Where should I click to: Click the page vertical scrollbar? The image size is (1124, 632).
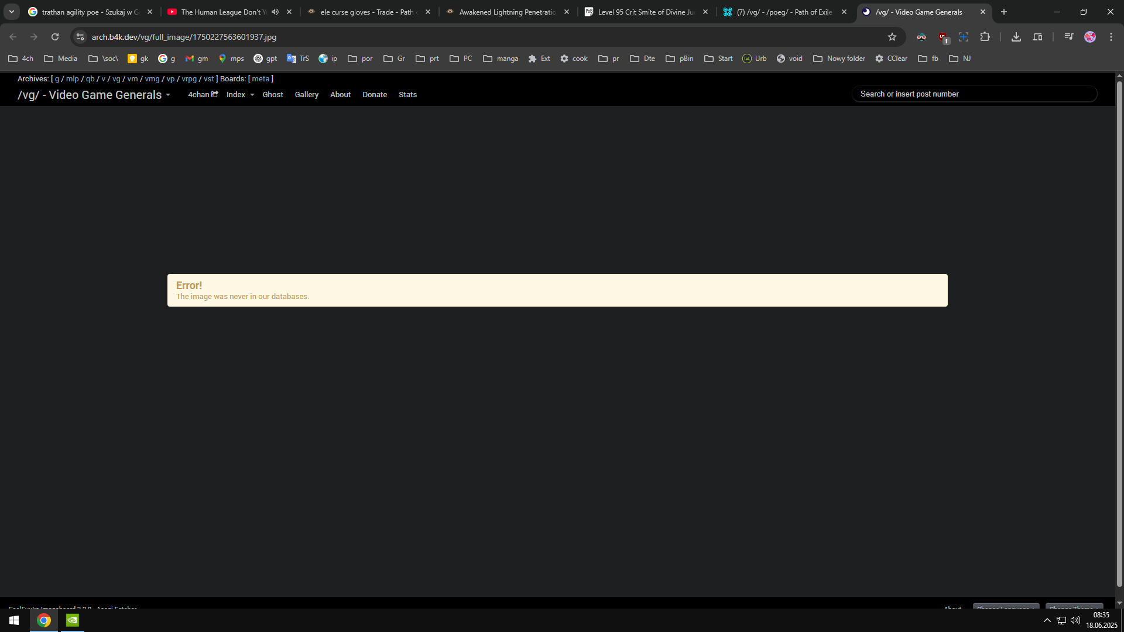point(1119,334)
